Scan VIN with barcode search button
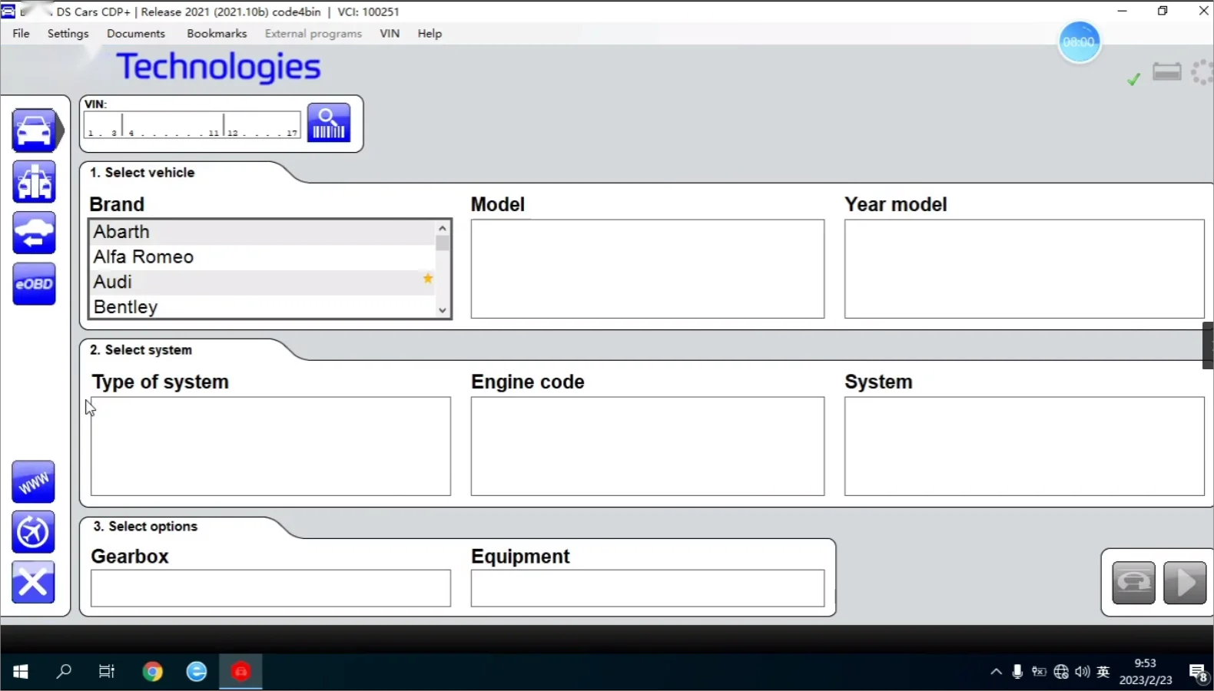The width and height of the screenshot is (1214, 691). [x=329, y=123]
